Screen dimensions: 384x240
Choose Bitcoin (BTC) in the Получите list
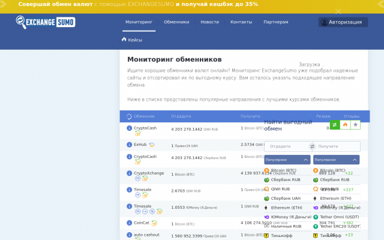[x=332, y=170]
